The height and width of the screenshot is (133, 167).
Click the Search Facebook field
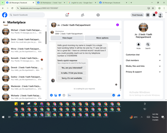[x=27, y=15]
